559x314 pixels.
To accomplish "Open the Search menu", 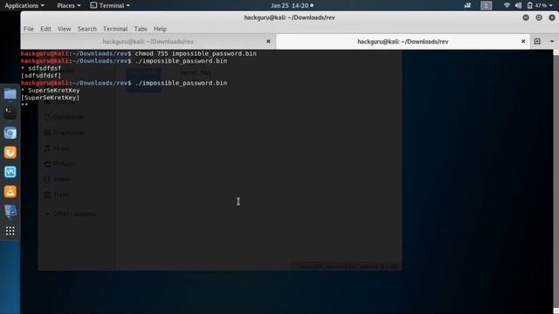I will (87, 29).
